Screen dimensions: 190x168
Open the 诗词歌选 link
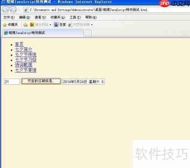click(x=24, y=65)
